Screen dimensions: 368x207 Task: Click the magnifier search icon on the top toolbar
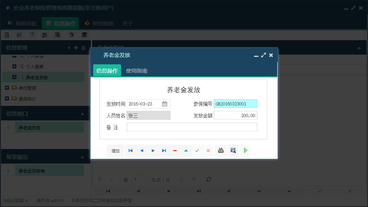[x=7, y=34]
